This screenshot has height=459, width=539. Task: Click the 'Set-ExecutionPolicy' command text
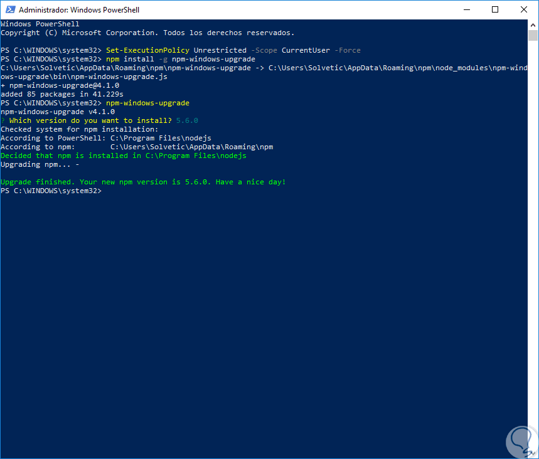[147, 50]
